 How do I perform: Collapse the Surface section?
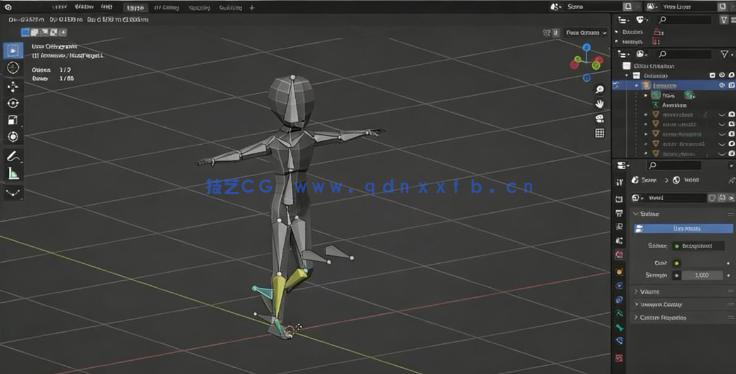[646, 213]
